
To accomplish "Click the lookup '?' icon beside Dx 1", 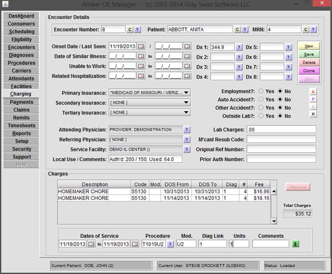I will 240,46.
